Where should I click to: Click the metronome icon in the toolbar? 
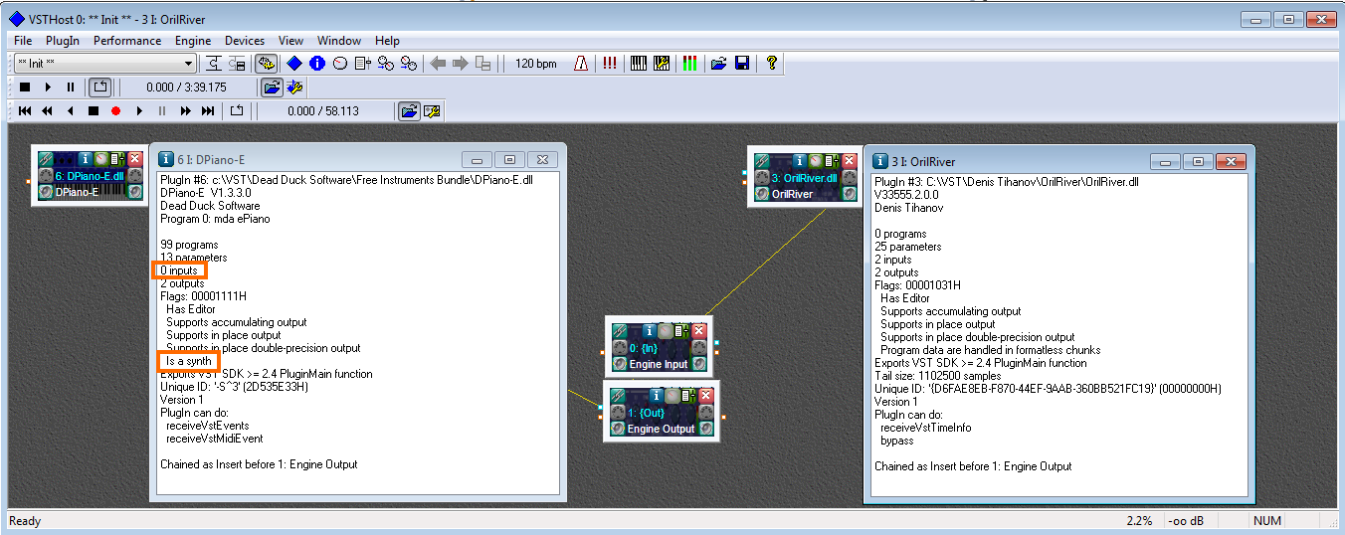[x=581, y=64]
